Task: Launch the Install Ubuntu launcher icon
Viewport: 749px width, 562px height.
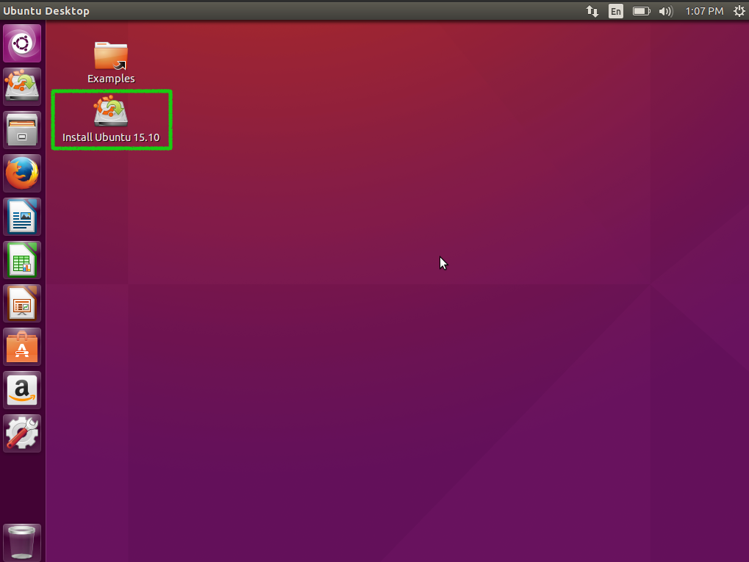Action: (22, 87)
